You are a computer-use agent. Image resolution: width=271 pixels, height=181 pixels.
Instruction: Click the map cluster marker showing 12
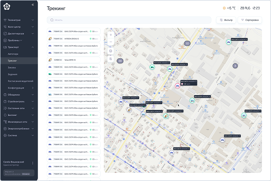(x=187, y=43)
